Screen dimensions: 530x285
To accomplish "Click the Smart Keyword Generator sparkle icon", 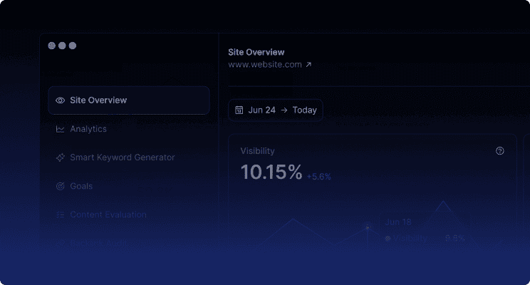I will tap(61, 157).
